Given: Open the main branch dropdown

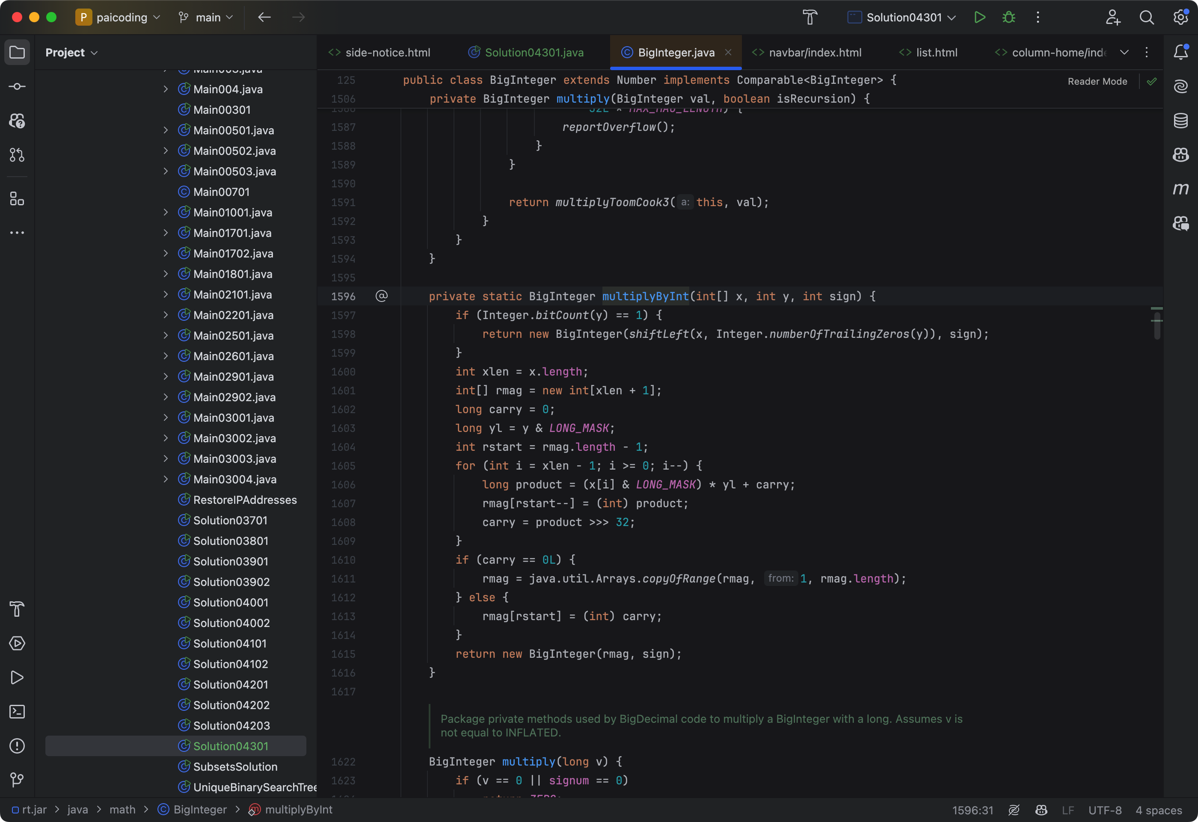Looking at the screenshot, I should coord(206,18).
